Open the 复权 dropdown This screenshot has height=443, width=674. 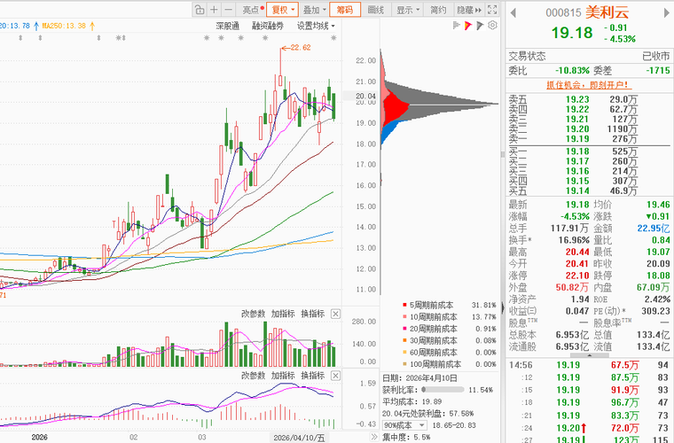click(282, 10)
